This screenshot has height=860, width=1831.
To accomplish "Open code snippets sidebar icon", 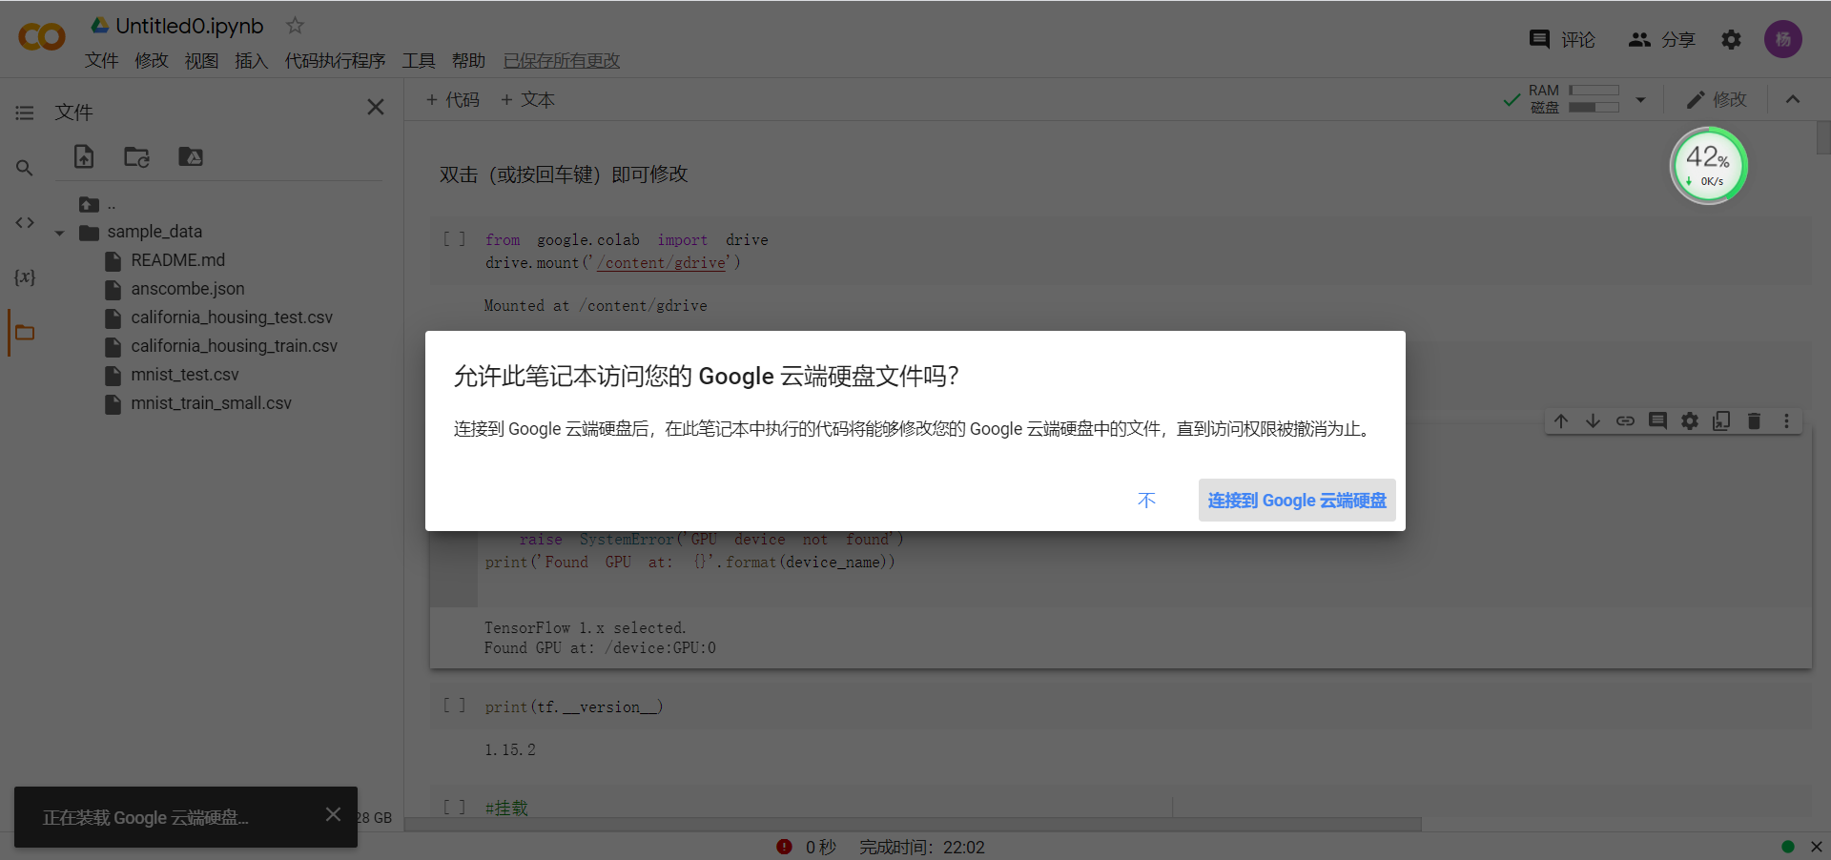I will (x=25, y=222).
